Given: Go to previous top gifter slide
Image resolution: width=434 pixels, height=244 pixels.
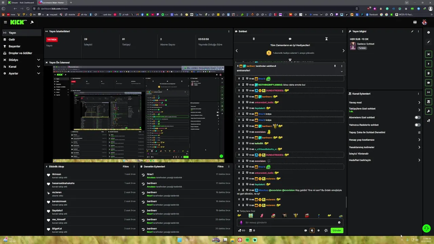Looking at the screenshot, I should pos(237,51).
